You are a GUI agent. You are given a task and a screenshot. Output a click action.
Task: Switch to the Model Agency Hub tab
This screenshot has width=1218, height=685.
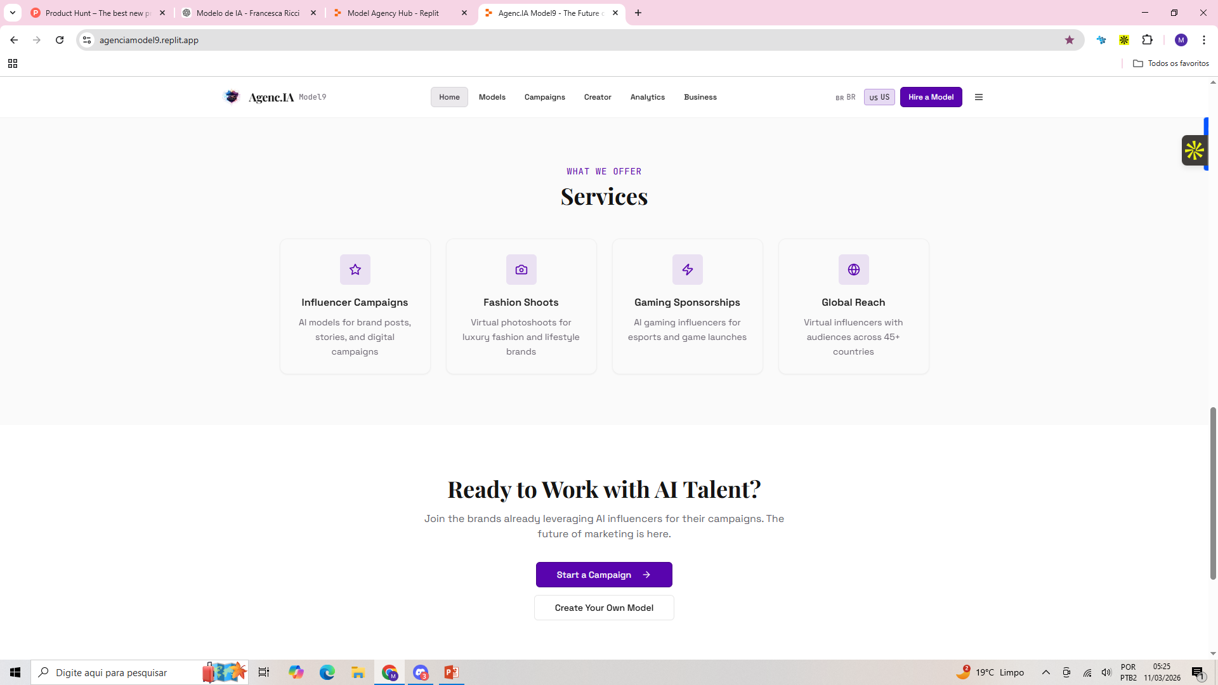393,13
